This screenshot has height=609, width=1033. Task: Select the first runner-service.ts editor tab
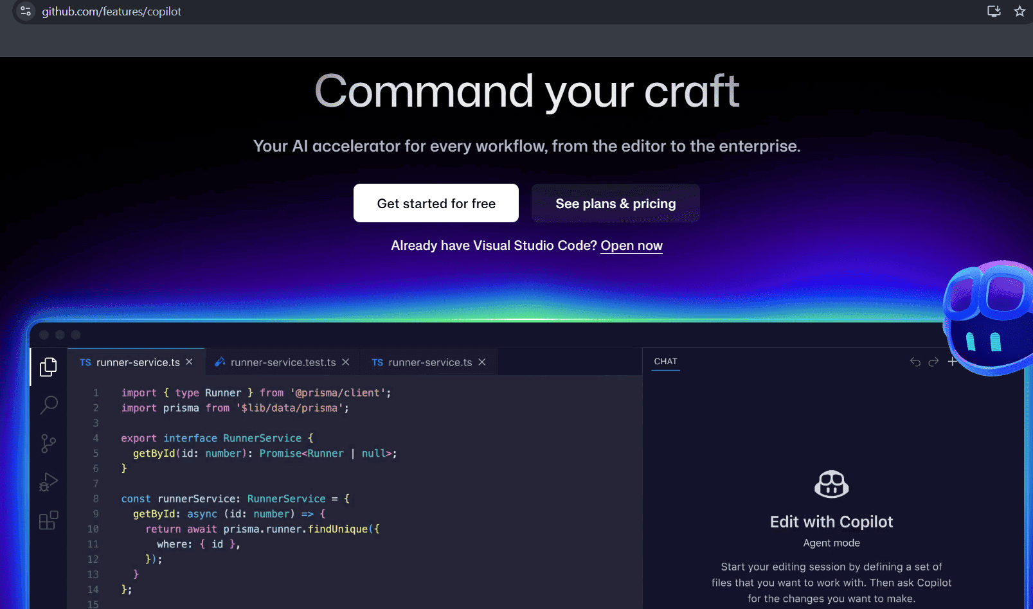136,362
